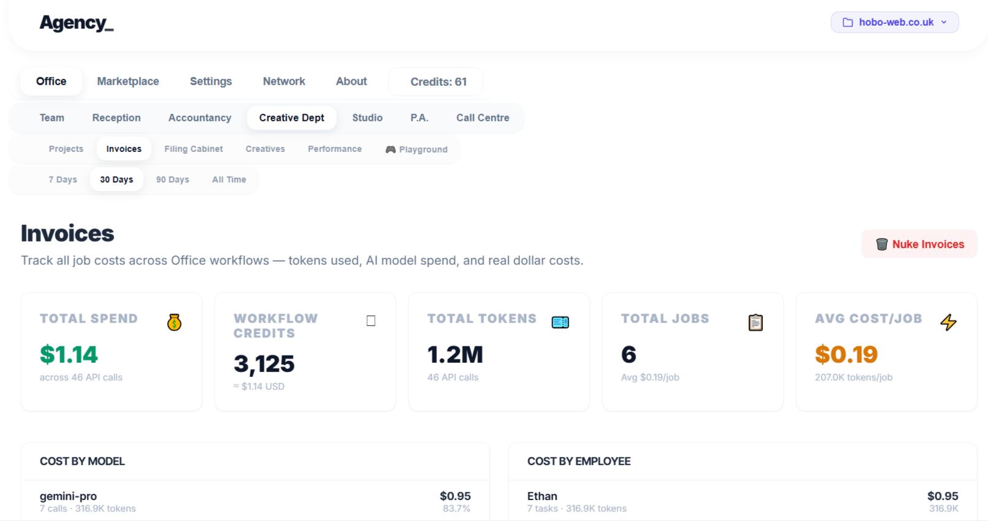Select the 90 Days time range
This screenshot has width=988, height=521.
click(x=172, y=180)
